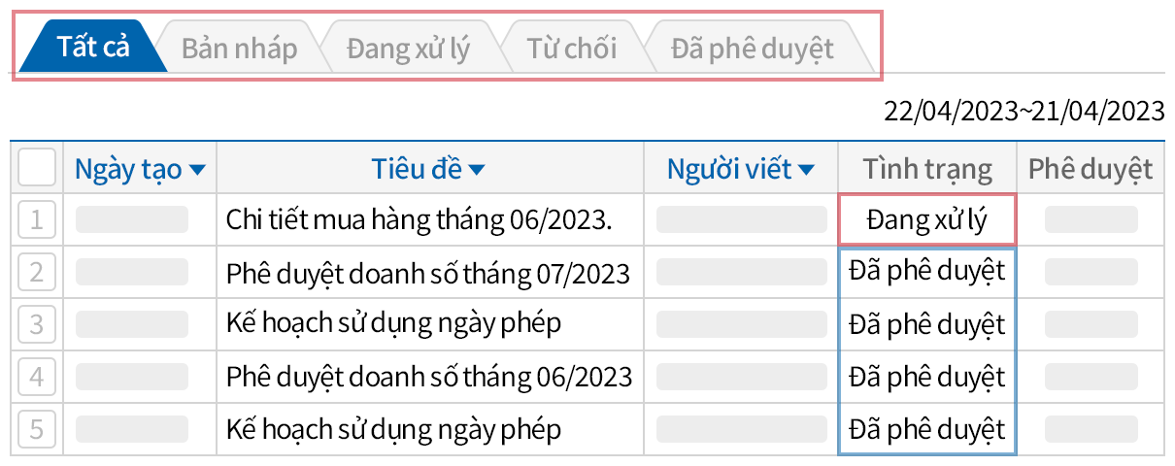Toggle the select-all checkbox in header
The height and width of the screenshot is (466, 1175).
point(37,169)
